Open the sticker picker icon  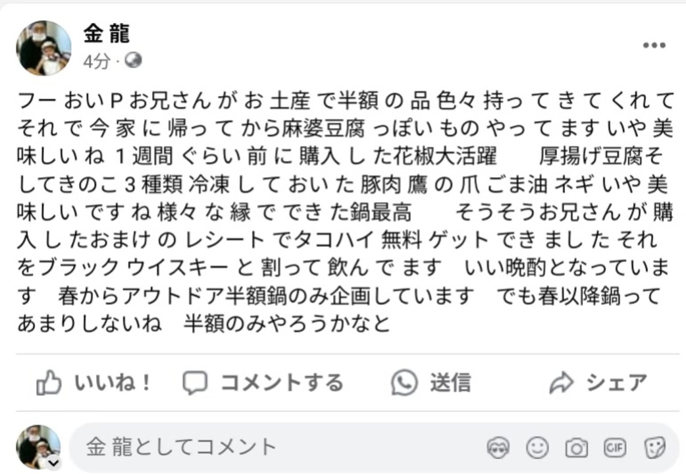coord(655,448)
